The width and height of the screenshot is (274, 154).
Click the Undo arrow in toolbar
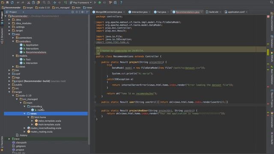18,3
